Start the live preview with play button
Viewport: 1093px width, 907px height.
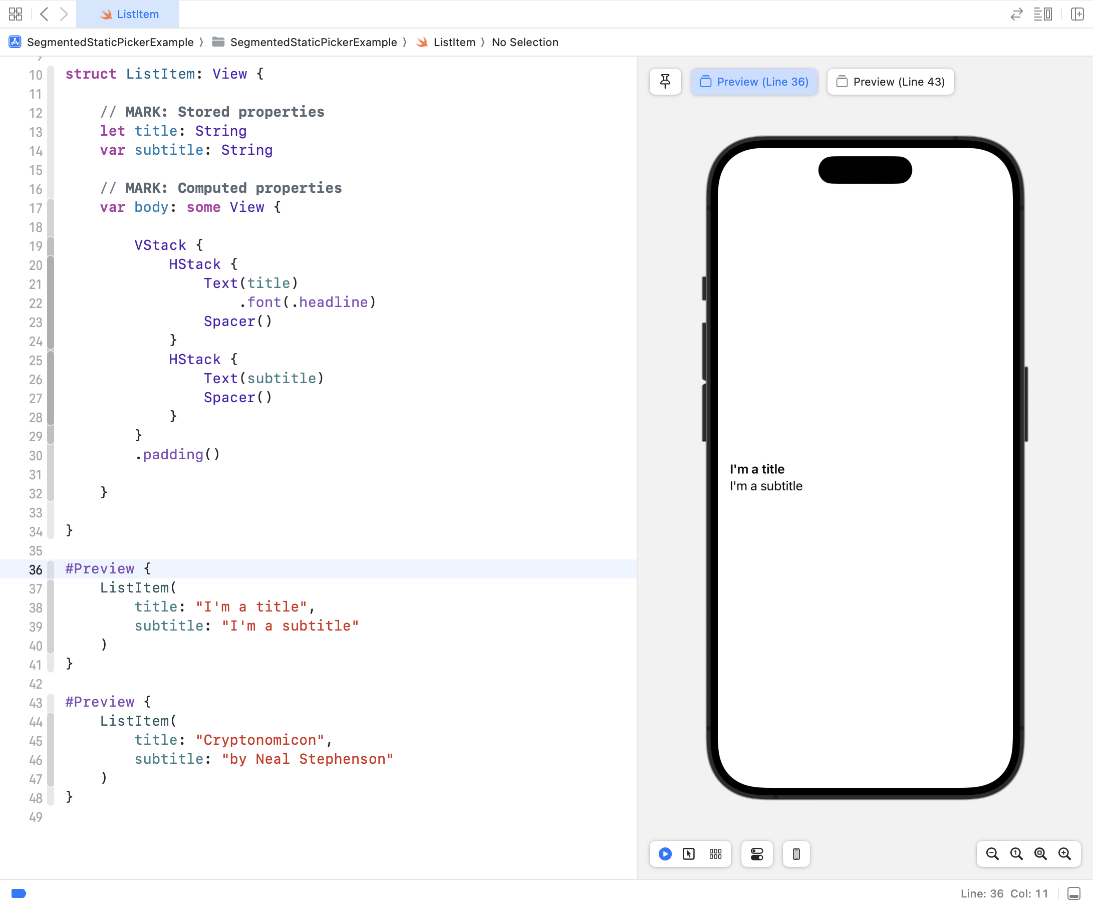click(664, 854)
